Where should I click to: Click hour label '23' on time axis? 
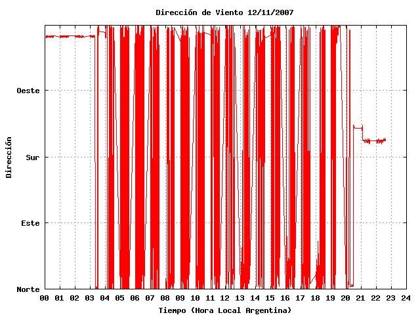[x=391, y=298]
